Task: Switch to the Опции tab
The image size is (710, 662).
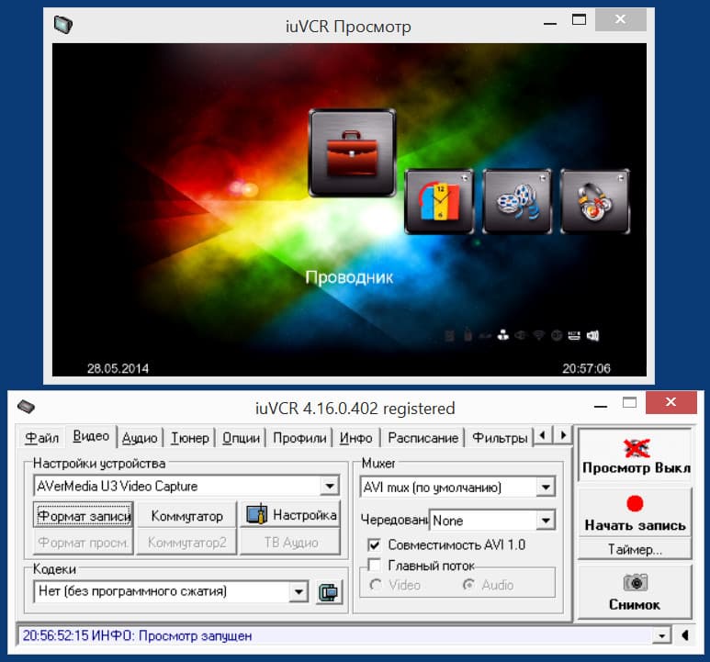Action: click(241, 438)
